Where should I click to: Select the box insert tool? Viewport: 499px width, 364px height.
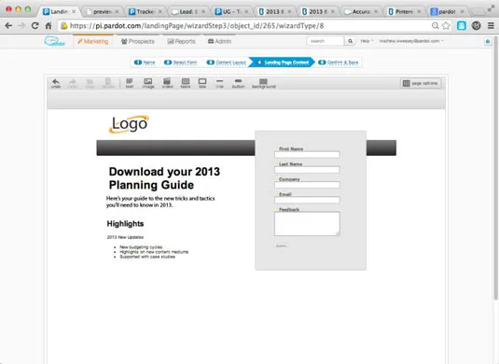point(202,83)
